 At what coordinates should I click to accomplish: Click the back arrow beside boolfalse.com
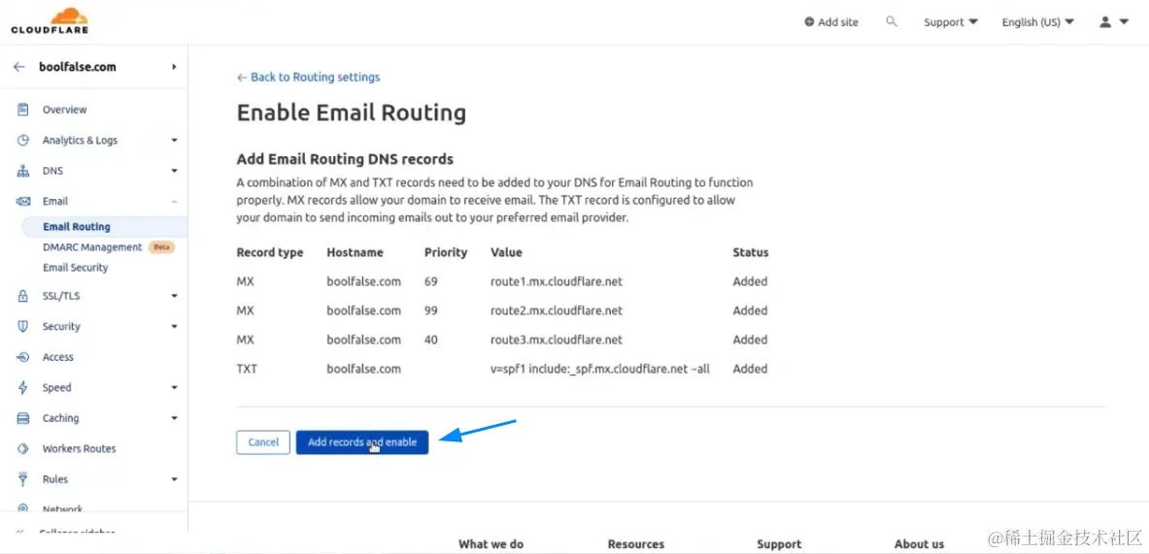pyautogui.click(x=19, y=67)
